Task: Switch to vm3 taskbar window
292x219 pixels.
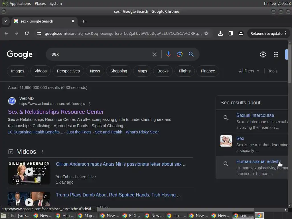Action: (x=21, y=216)
